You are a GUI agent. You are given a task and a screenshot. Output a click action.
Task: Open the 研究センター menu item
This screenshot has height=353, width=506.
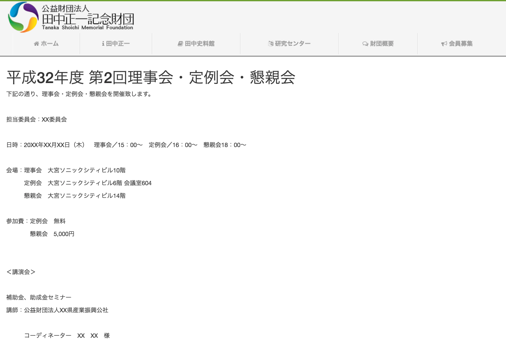(x=289, y=44)
